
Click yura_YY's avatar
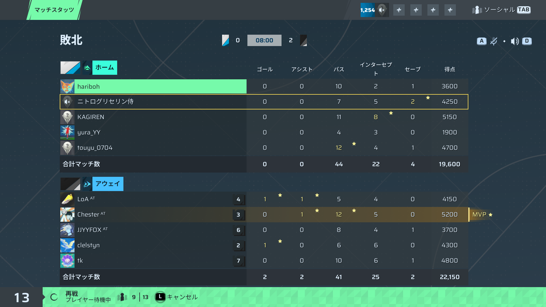point(67,132)
